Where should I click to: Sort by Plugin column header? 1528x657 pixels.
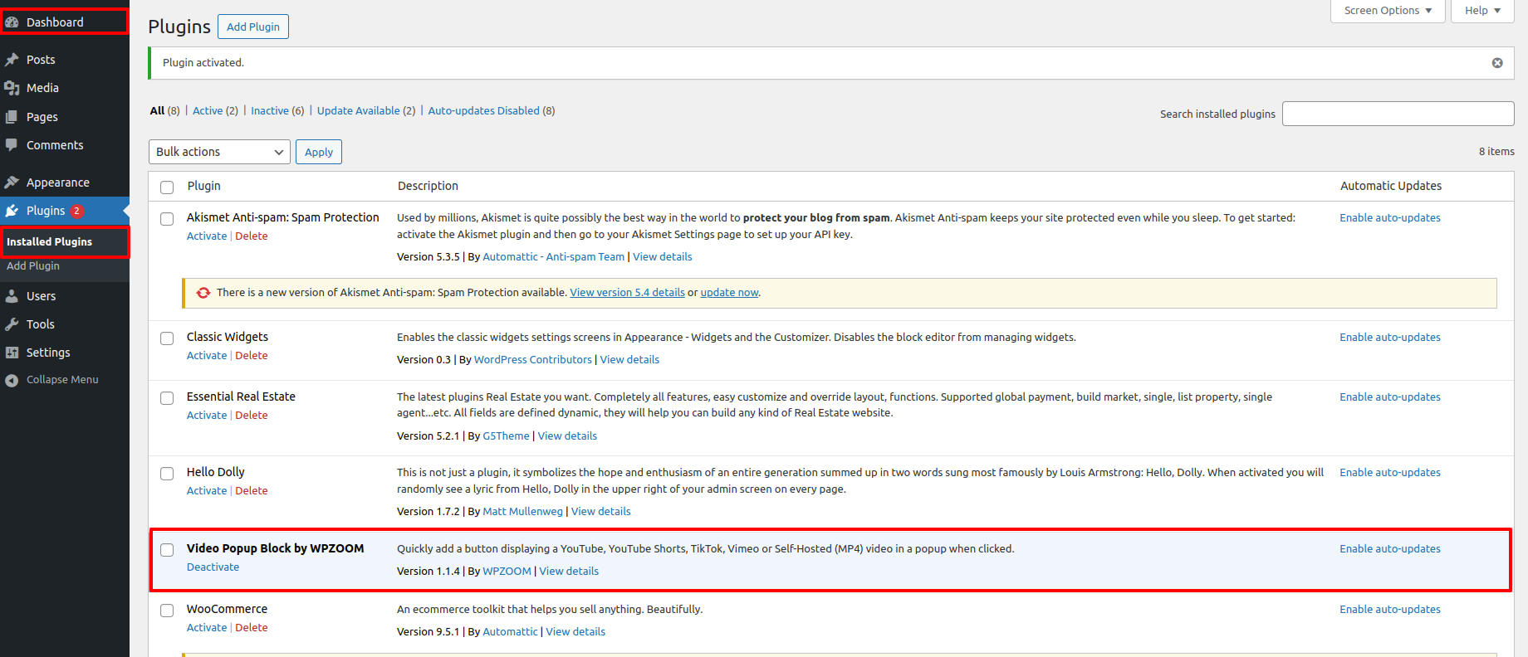203,187
